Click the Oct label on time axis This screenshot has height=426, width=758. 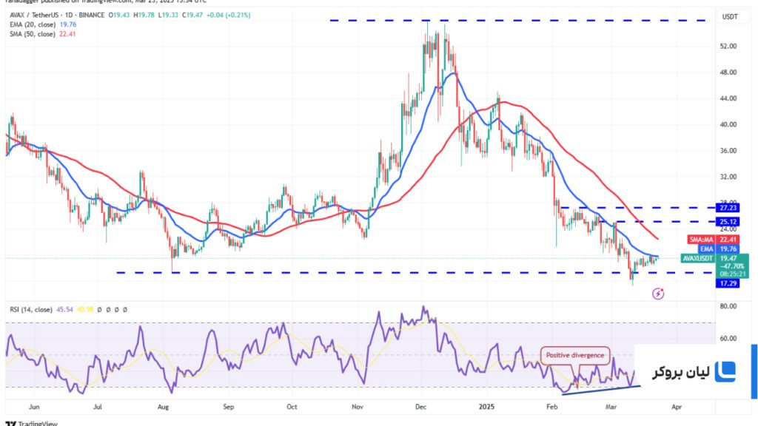coord(292,408)
